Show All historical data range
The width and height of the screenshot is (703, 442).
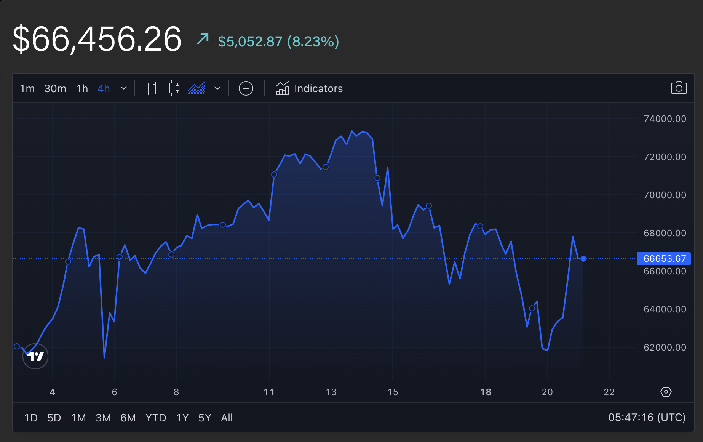[x=227, y=418]
